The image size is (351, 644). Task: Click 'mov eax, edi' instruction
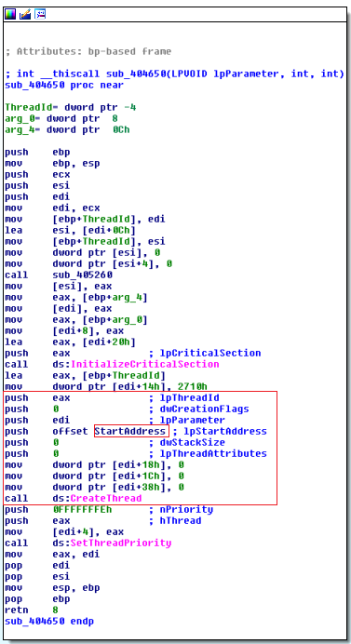52,554
